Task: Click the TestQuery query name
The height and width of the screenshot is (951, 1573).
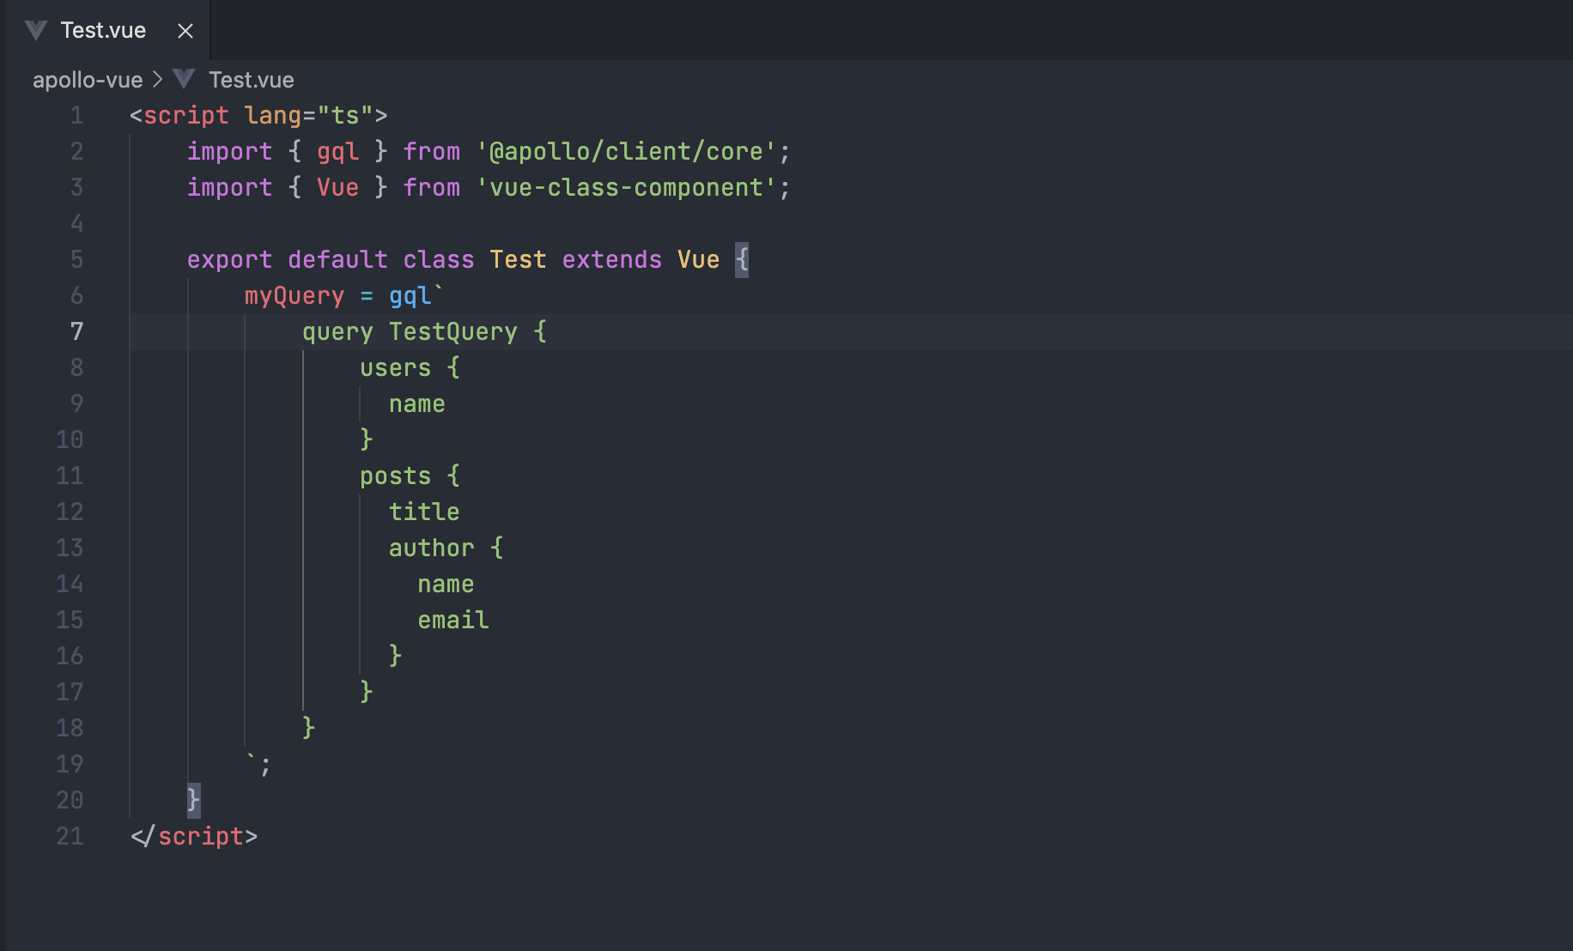Action: tap(454, 331)
